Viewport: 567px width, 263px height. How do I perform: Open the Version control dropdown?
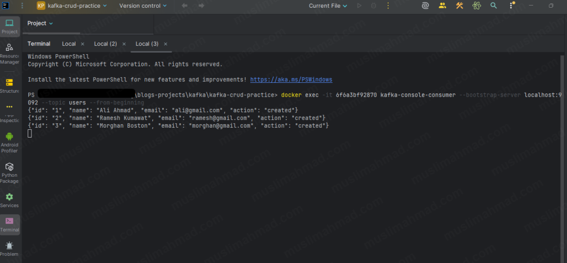pos(143,6)
